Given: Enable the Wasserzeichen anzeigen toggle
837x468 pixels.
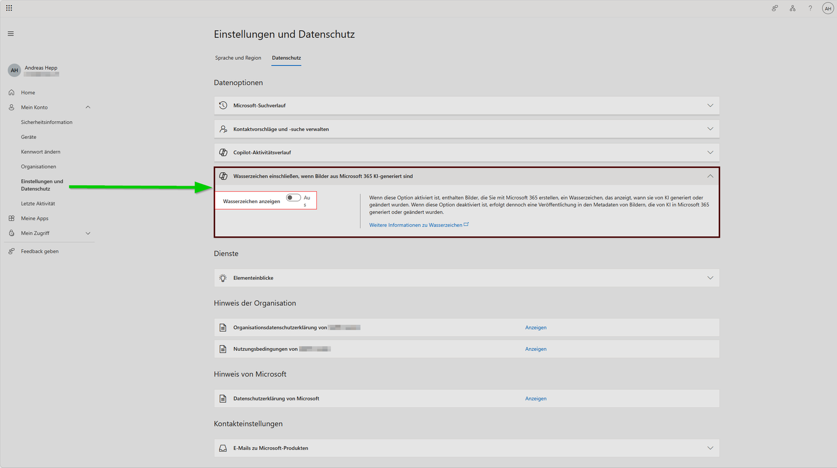Looking at the screenshot, I should (x=293, y=197).
